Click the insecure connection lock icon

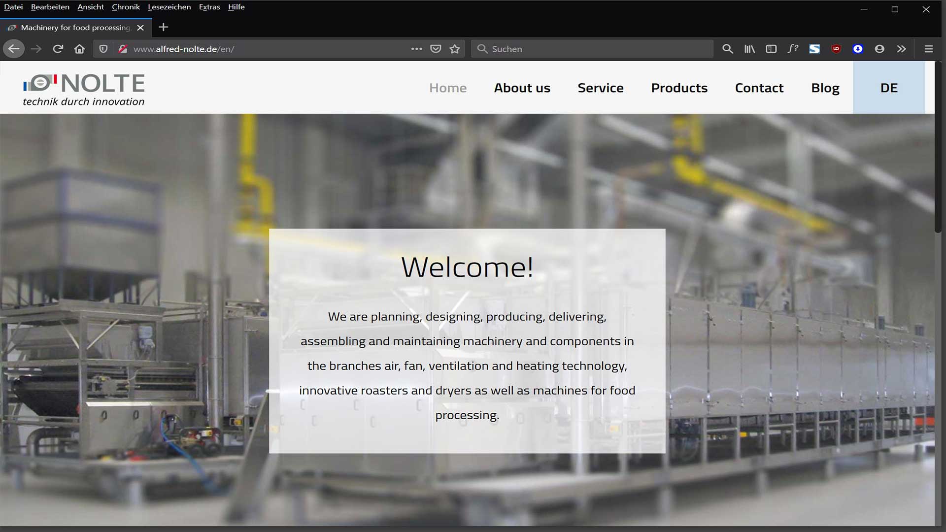[x=123, y=49]
